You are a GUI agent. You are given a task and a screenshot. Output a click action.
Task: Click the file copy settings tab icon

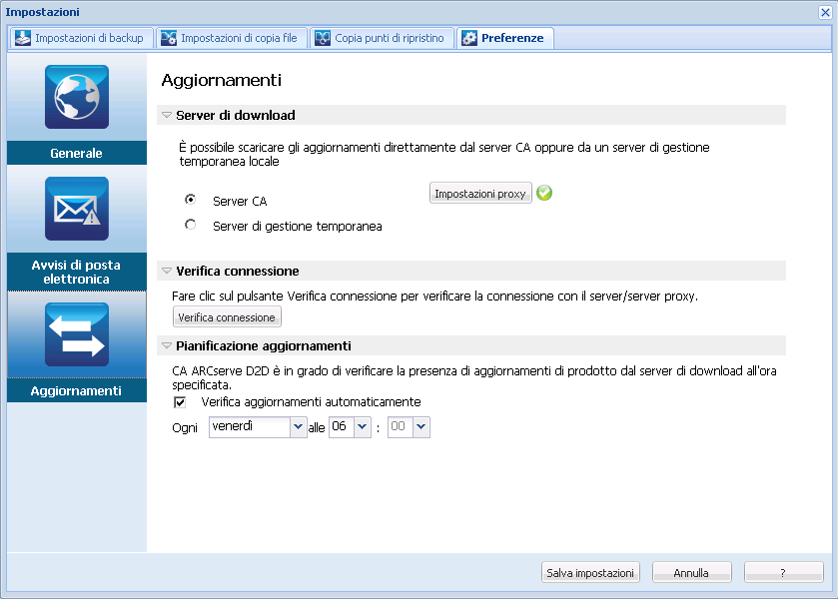click(x=169, y=38)
